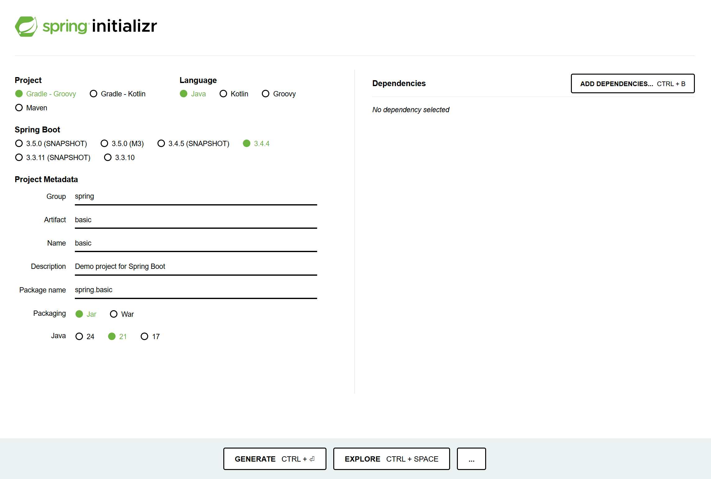Choose Spring Boot version 3.3.10

pos(108,158)
